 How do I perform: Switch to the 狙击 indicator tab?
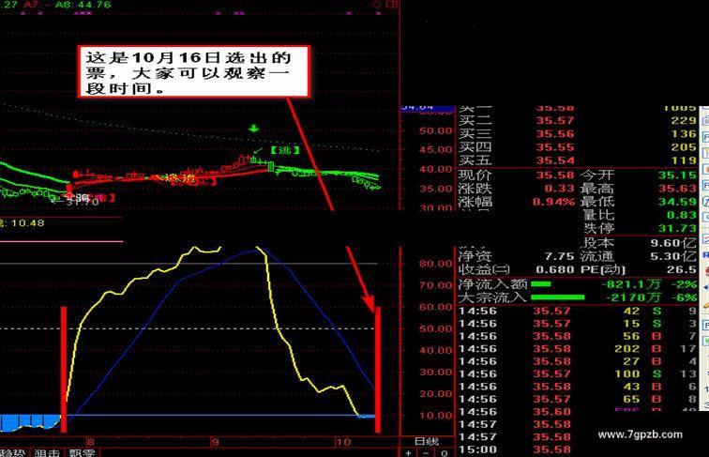tap(48, 452)
